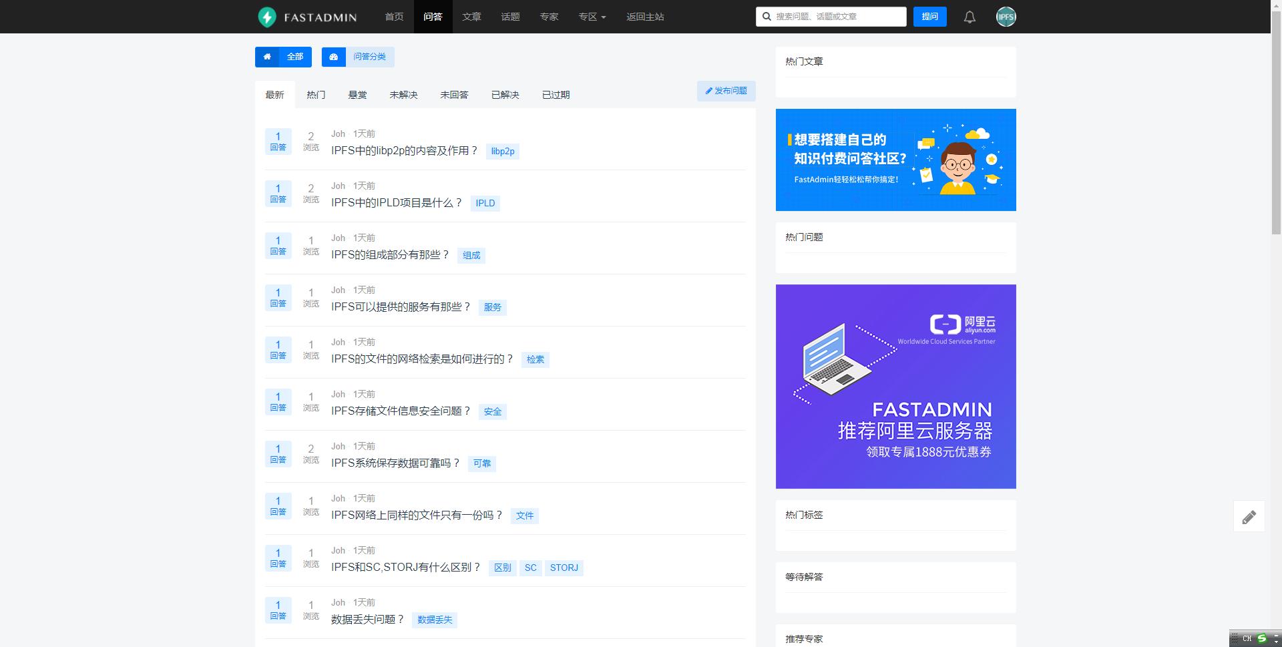
Task: Click the 服务 tag
Action: [493, 308]
